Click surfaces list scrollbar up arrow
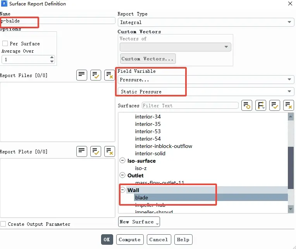Image resolution: width=296 pixels, height=249 pixels. (x=291, y=117)
